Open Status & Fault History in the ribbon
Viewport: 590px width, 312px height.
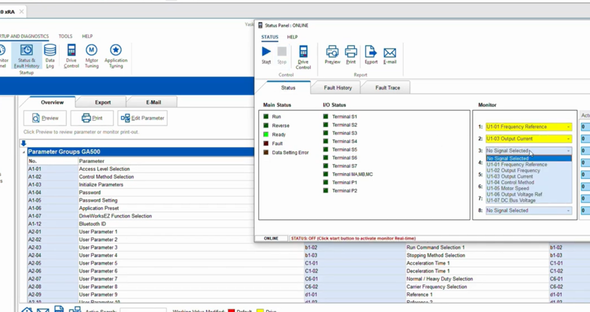27,55
